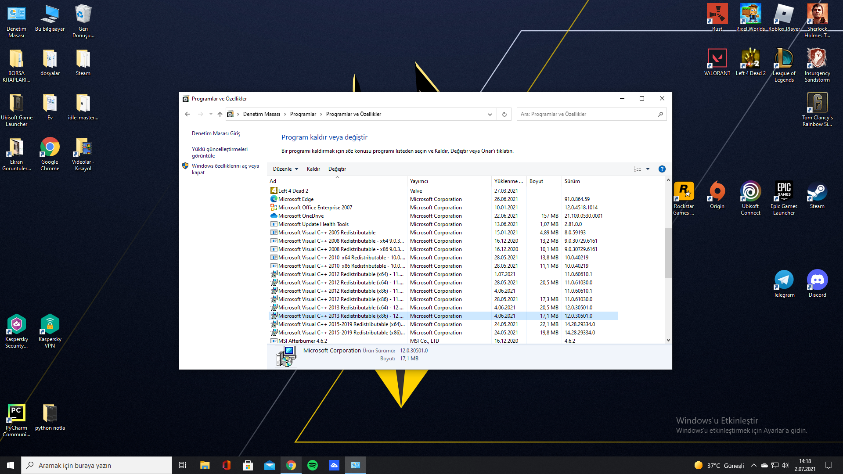Click Google Chrome icon in taskbar
The width and height of the screenshot is (843, 474).
coord(291,465)
